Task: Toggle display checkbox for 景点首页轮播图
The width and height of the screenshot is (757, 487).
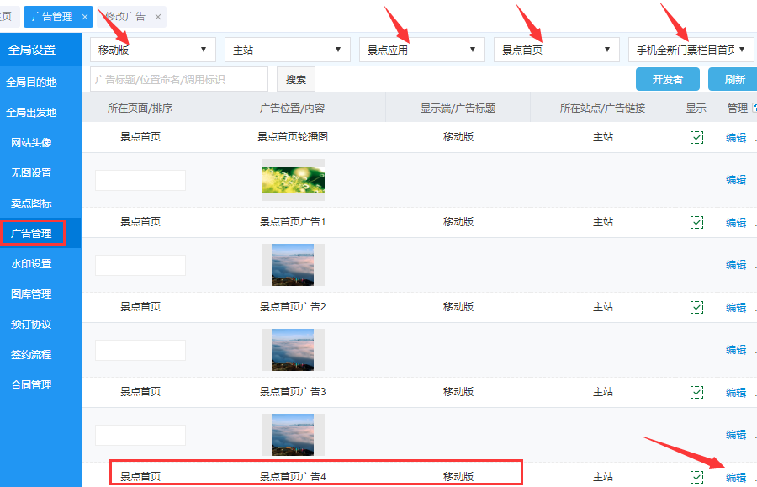Action: pyautogui.click(x=696, y=137)
